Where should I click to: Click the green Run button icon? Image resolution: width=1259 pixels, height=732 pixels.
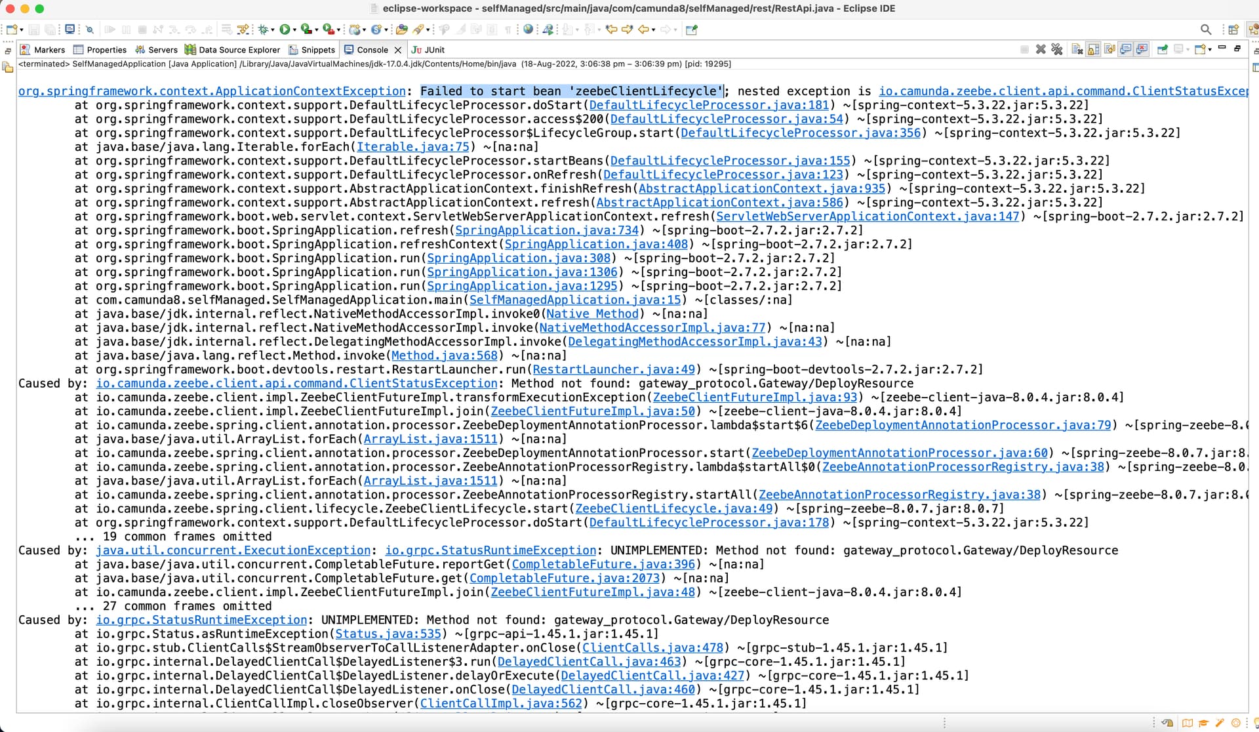coord(285,30)
